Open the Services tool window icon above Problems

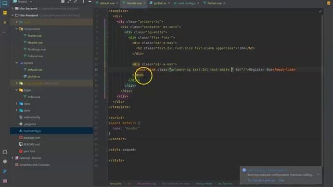(x=5, y=152)
